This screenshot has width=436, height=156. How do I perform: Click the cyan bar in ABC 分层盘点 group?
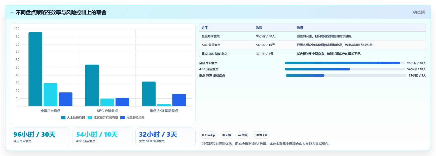(107, 102)
